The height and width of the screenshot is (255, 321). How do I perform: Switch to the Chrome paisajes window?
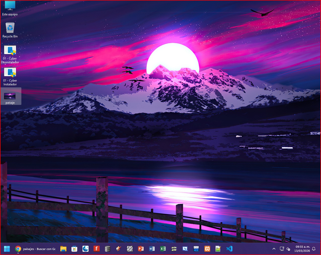tap(35, 249)
